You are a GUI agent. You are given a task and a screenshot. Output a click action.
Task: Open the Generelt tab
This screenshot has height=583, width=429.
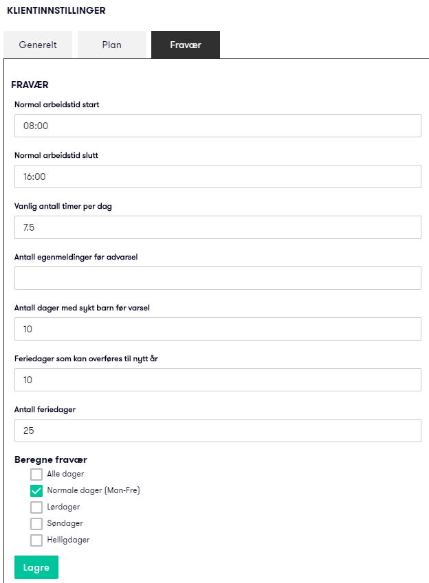tap(38, 45)
